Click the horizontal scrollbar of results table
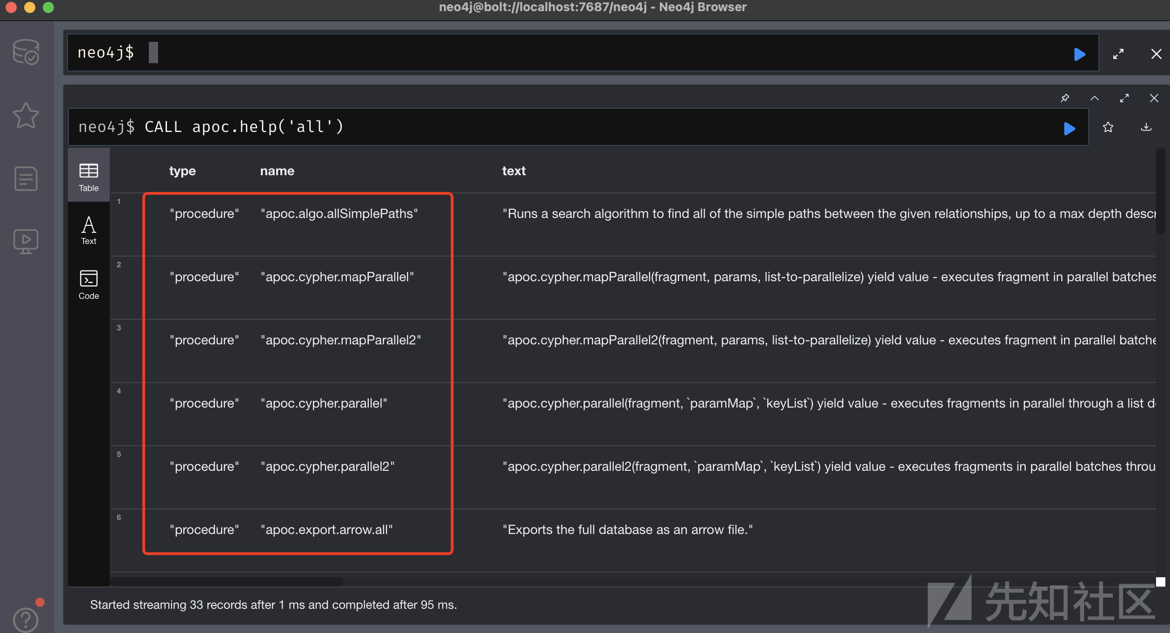 tap(227, 582)
